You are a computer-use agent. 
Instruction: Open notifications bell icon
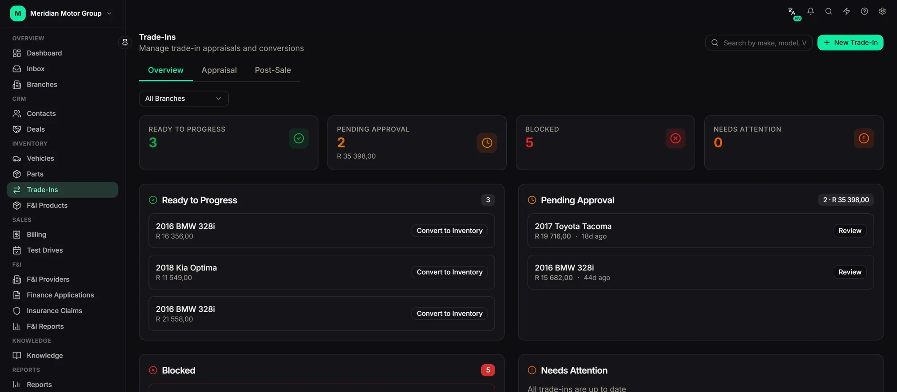810,11
